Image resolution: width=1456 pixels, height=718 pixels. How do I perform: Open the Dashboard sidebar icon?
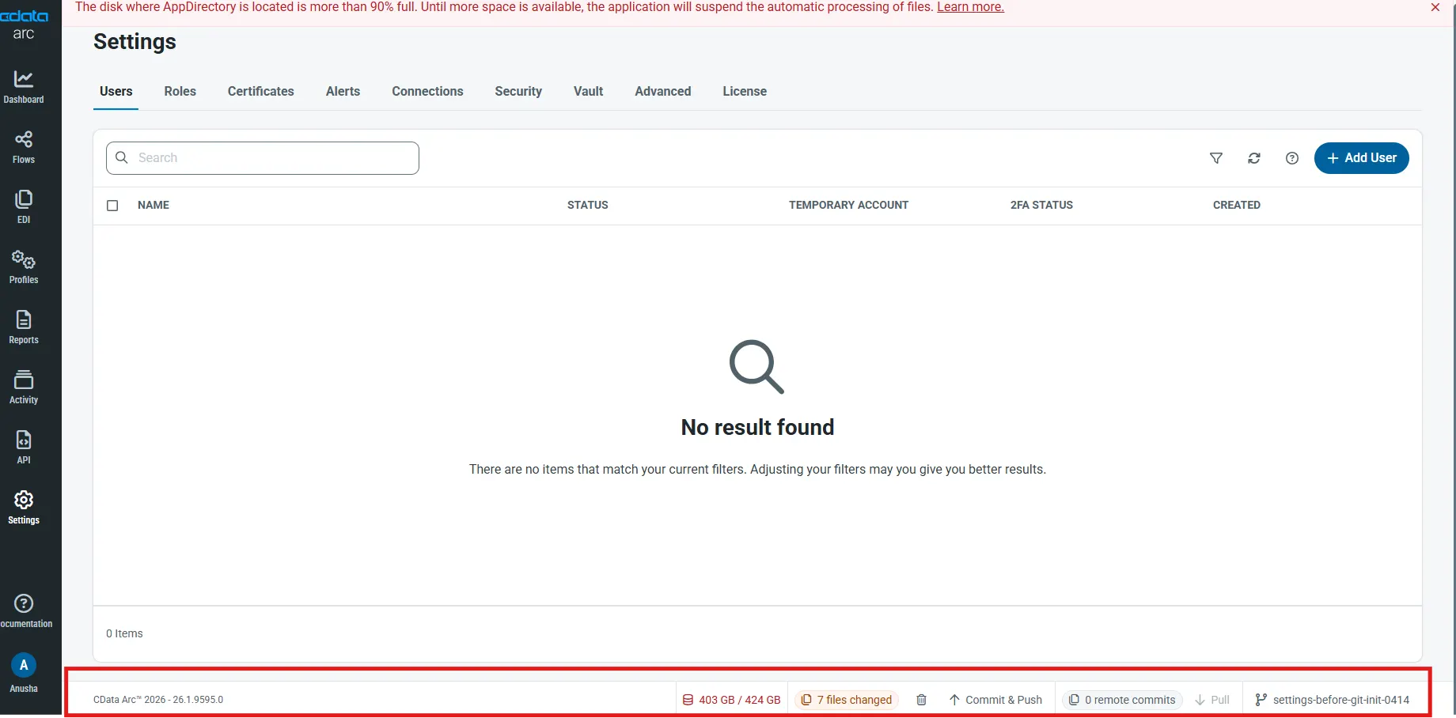pos(24,87)
